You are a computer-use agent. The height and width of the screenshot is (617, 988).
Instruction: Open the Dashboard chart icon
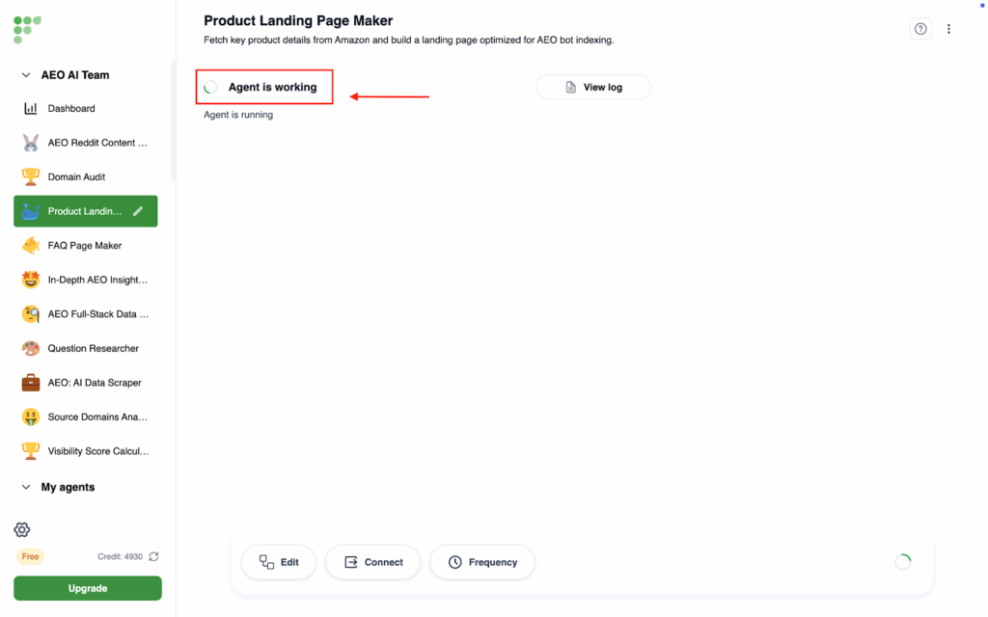click(31, 109)
